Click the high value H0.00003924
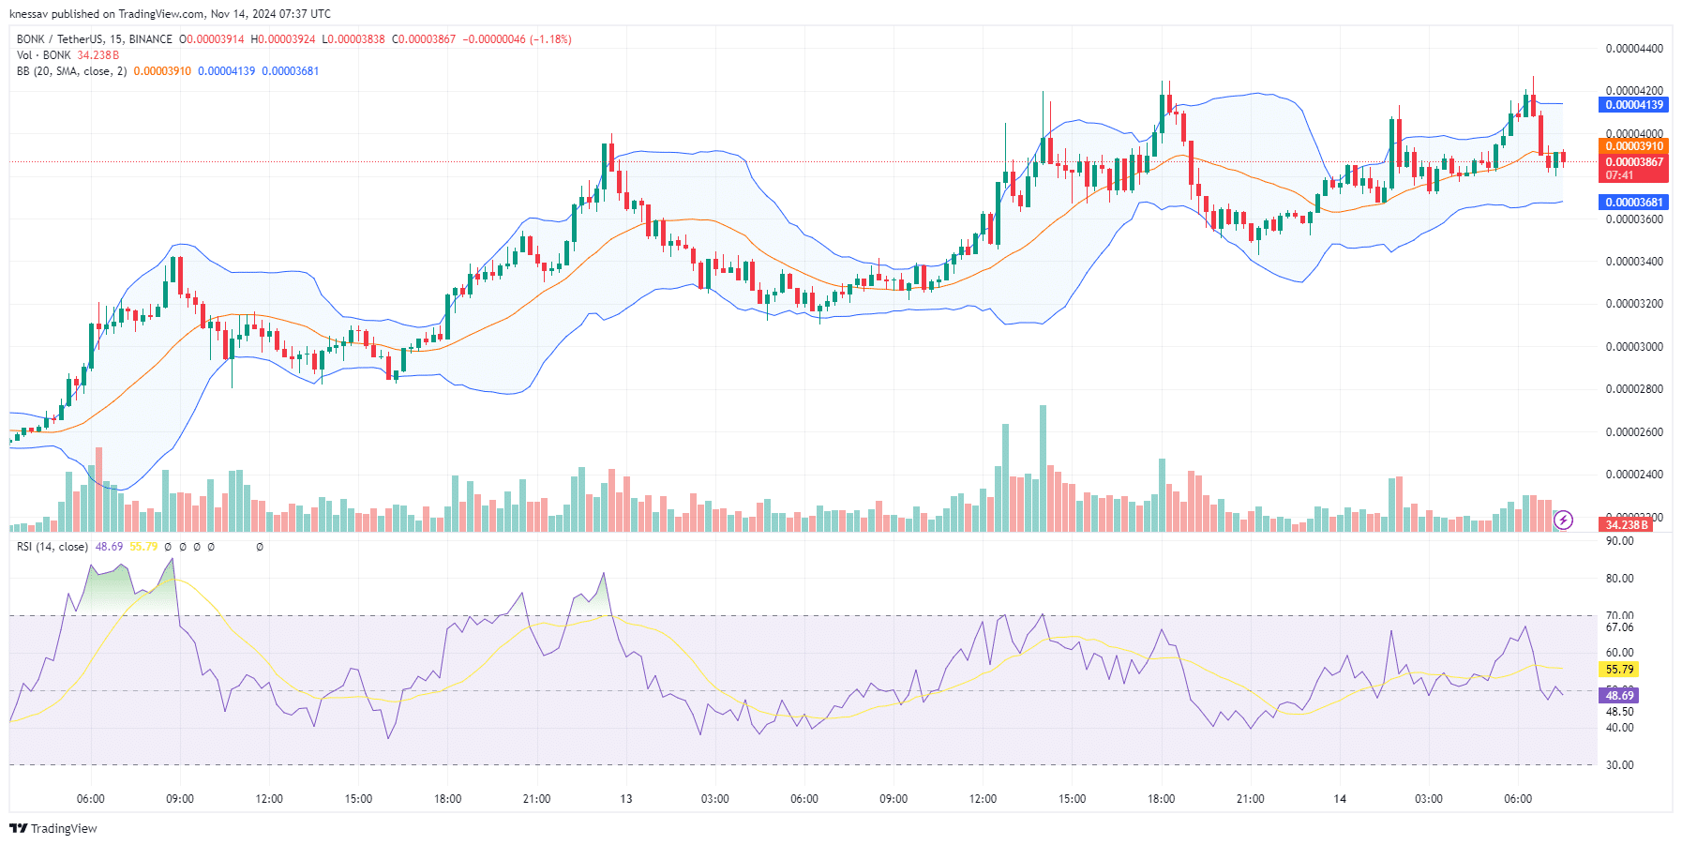The image size is (1682, 845). click(283, 39)
